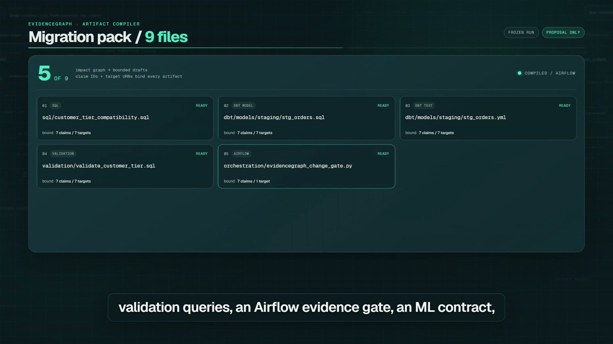613x344 pixels.
Task: Click the COMPILED / AIRFLOW status label
Action: point(550,73)
